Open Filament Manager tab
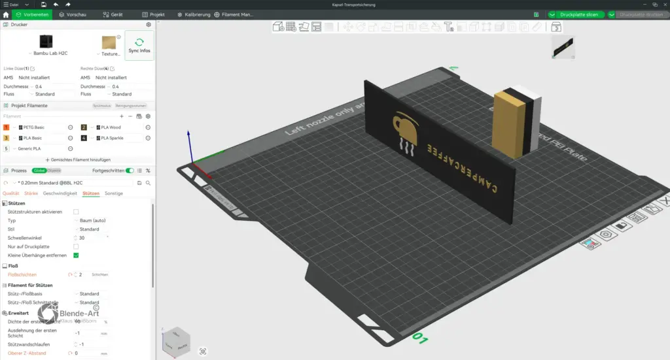This screenshot has height=360, width=670. (x=234, y=14)
